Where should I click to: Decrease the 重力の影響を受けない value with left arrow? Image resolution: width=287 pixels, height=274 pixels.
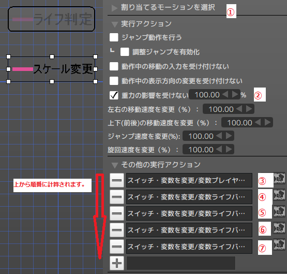(225, 95)
